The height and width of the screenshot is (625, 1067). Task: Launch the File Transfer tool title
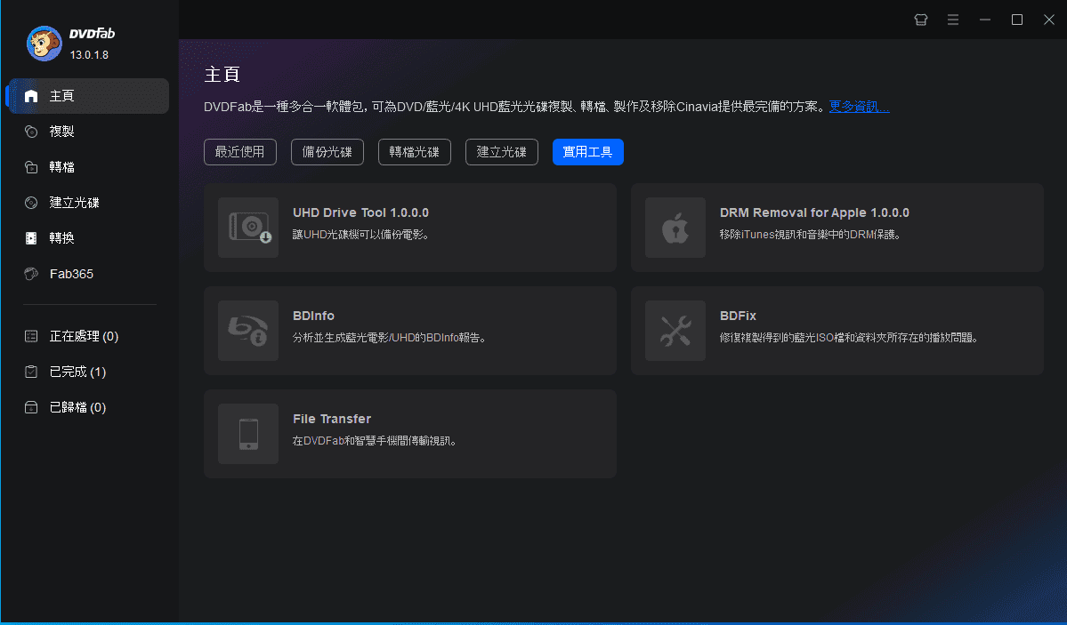pyautogui.click(x=332, y=419)
